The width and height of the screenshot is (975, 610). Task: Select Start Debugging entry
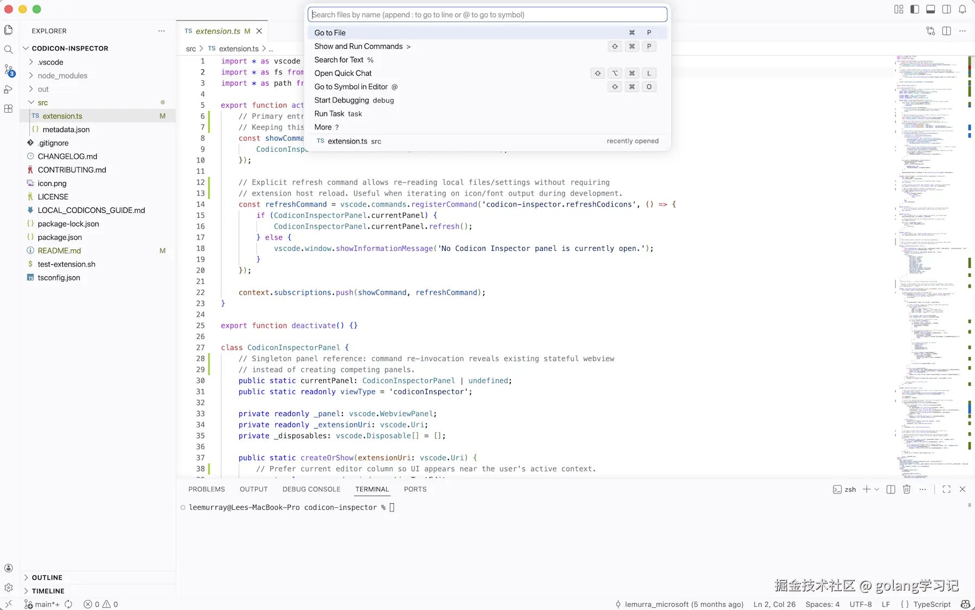pyautogui.click(x=487, y=101)
